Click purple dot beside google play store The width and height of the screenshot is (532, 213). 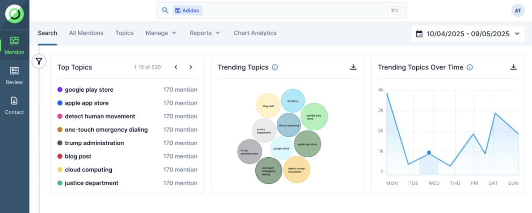click(60, 89)
